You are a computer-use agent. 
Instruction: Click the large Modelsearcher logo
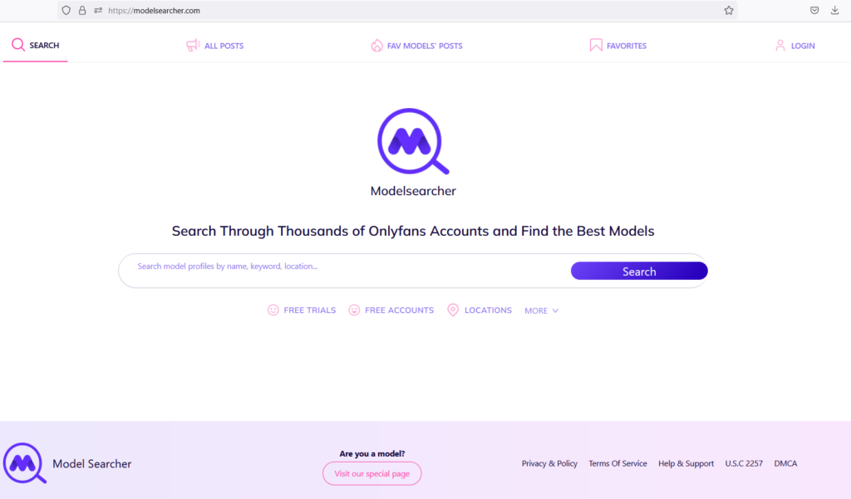413,141
